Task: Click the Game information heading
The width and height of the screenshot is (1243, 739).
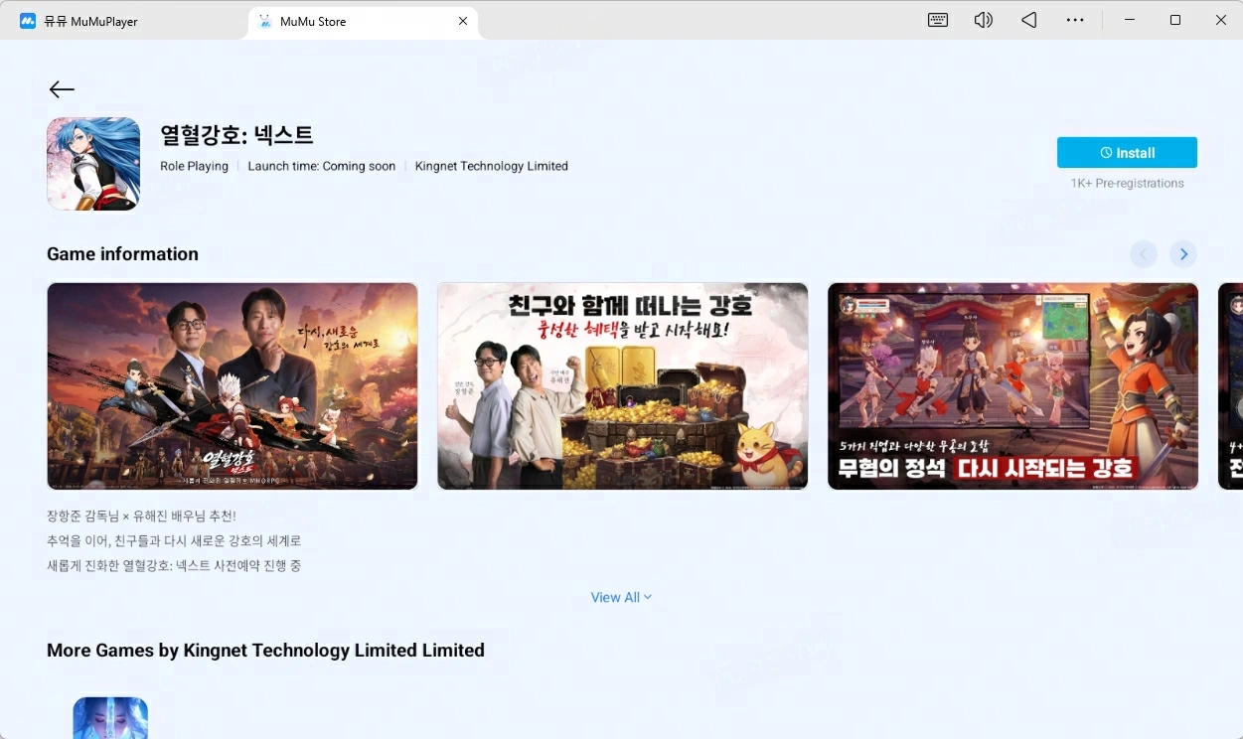Action: tap(122, 254)
